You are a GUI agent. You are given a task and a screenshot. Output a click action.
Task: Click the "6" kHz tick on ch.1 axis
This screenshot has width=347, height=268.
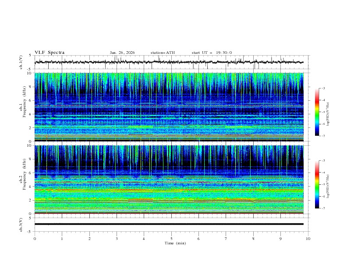pyautogui.click(x=31, y=100)
